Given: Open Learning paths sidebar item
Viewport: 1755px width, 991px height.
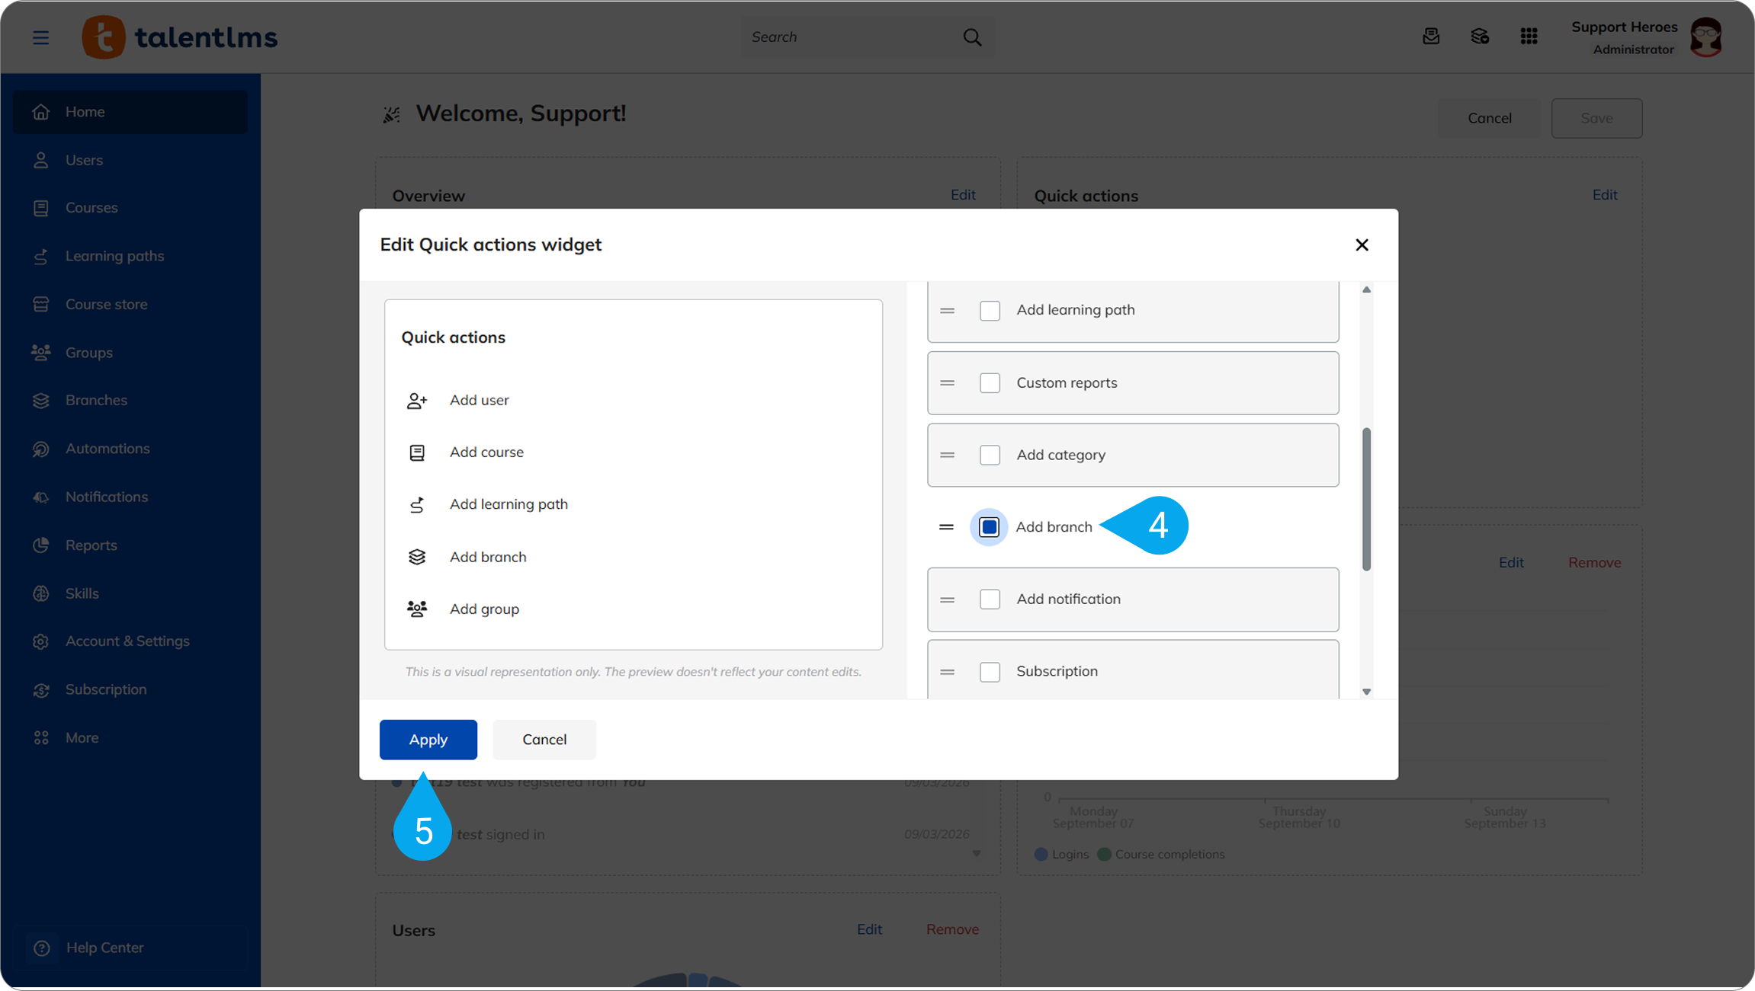Looking at the screenshot, I should (x=130, y=256).
